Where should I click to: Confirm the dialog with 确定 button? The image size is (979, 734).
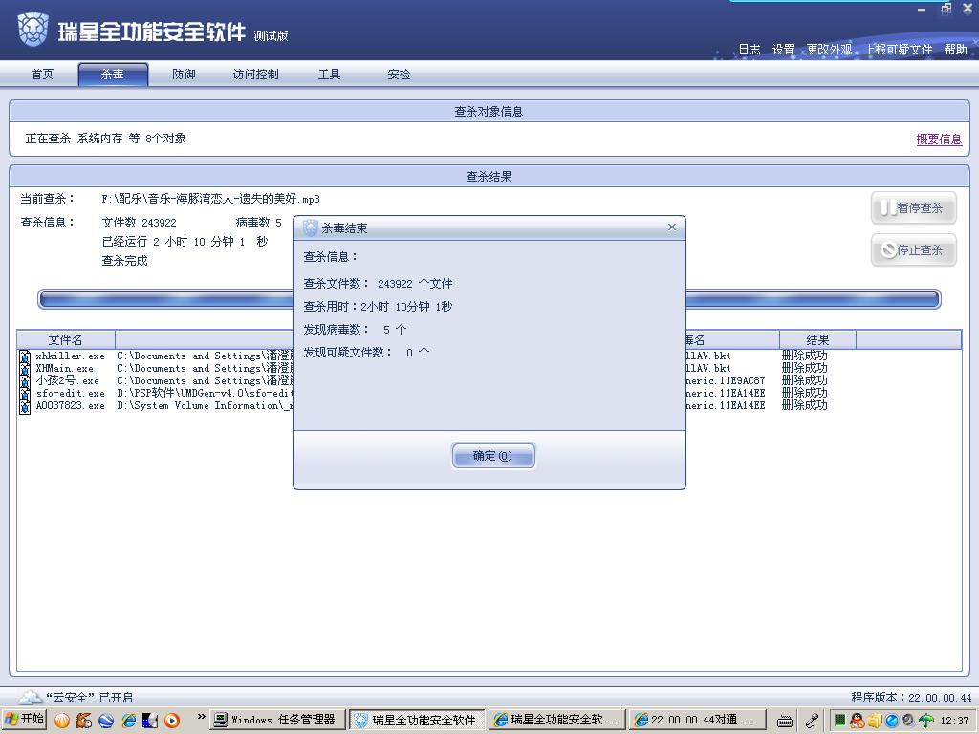tap(492, 456)
